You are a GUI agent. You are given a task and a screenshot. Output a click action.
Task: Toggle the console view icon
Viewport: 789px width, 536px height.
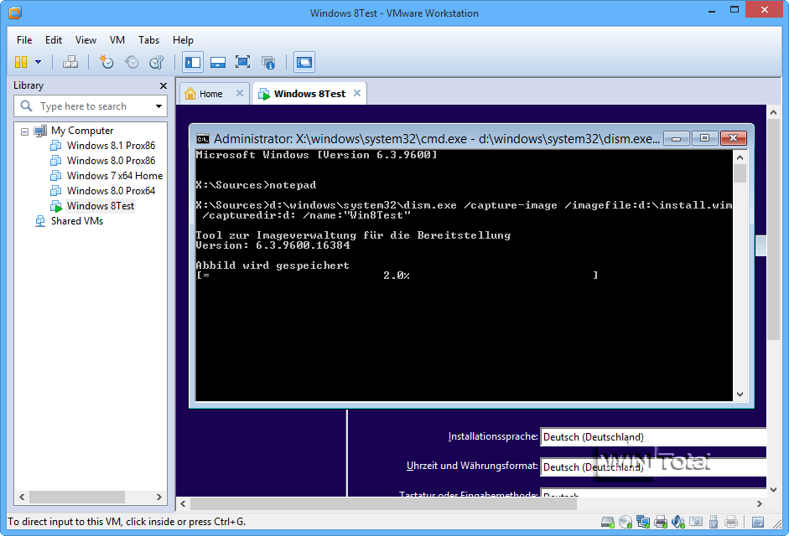click(304, 62)
